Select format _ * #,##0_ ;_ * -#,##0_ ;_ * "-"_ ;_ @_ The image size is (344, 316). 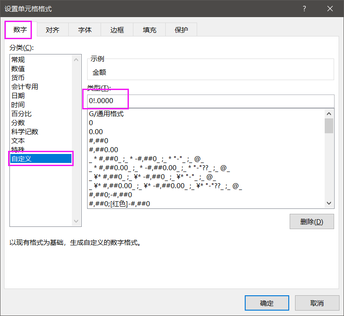[206, 159]
